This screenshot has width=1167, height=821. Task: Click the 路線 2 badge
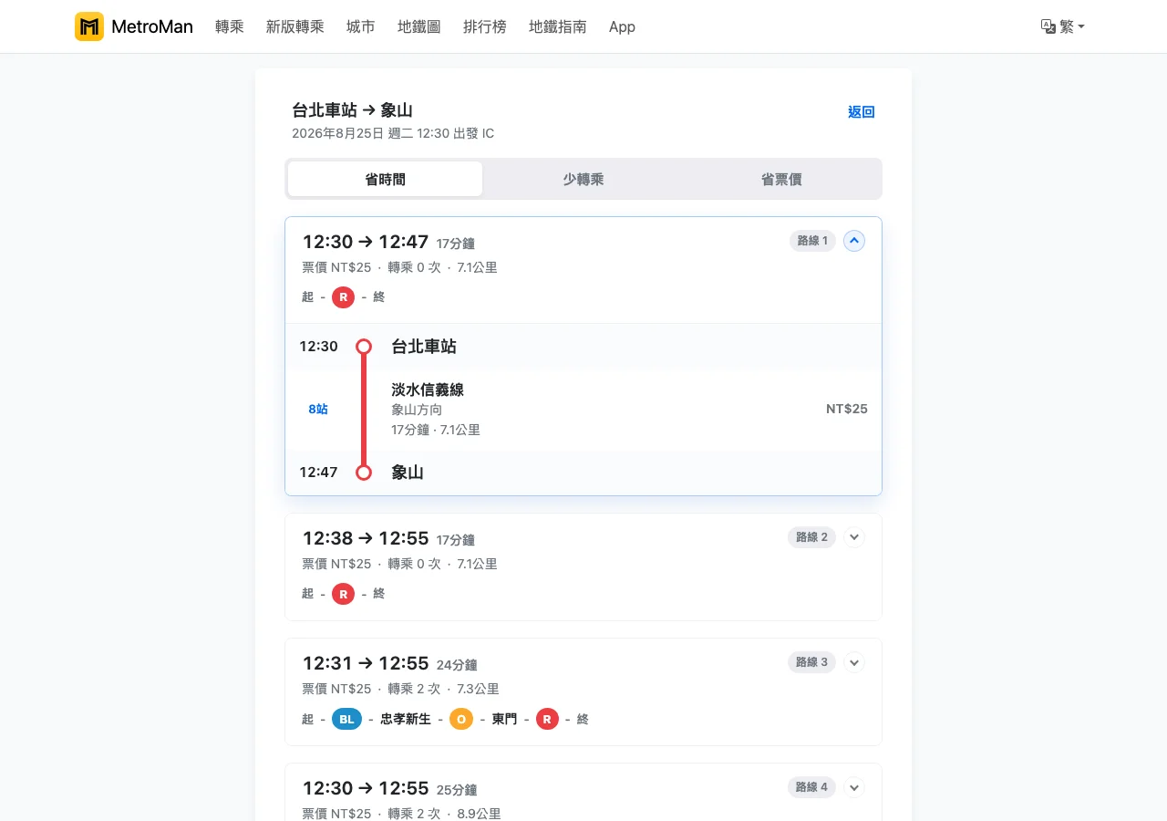pyautogui.click(x=811, y=537)
